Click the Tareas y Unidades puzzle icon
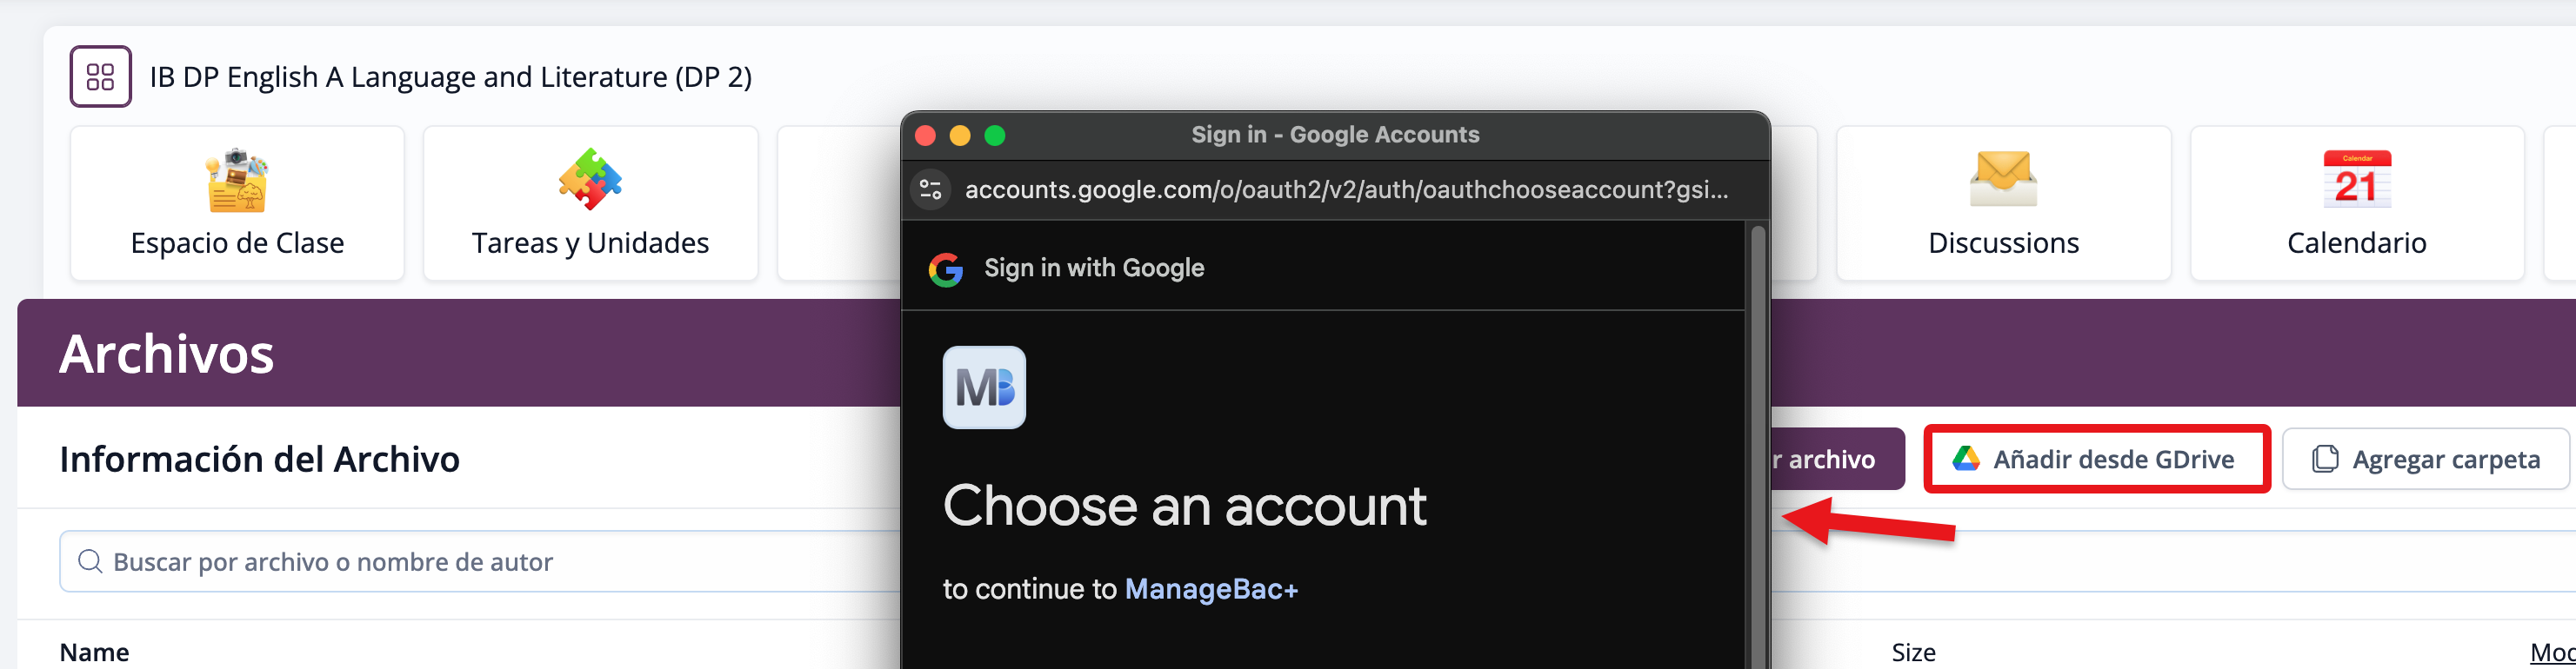2576x669 pixels. [590, 180]
